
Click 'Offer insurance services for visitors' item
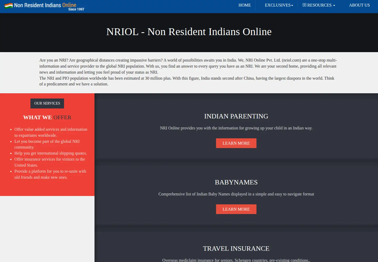tap(50, 162)
